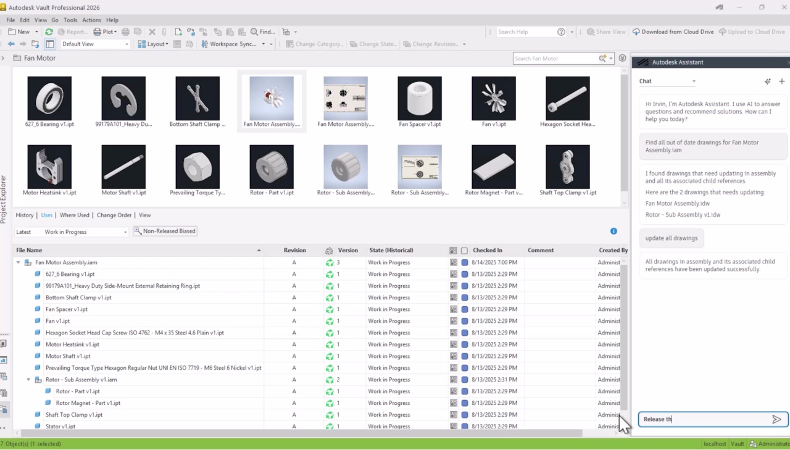Screen dimensions: 790x450
Task: Click the horizontal scrollbar below file list
Action: pyautogui.click(x=296, y=433)
